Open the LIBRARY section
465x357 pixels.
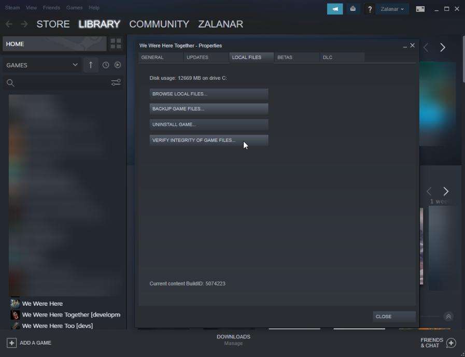100,24
